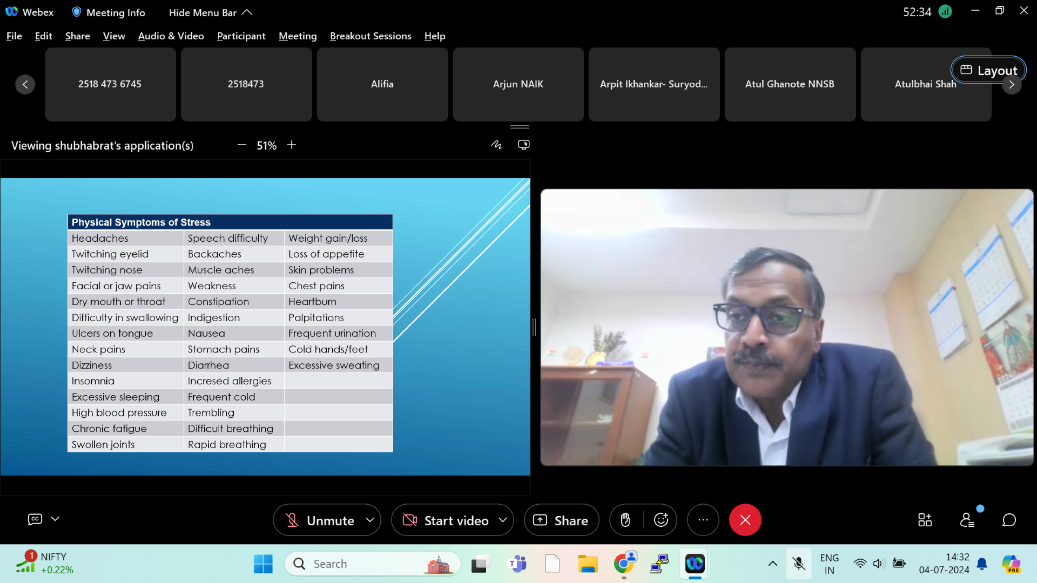Click the Layout button
Viewport: 1037px width, 583px height.
tap(988, 70)
